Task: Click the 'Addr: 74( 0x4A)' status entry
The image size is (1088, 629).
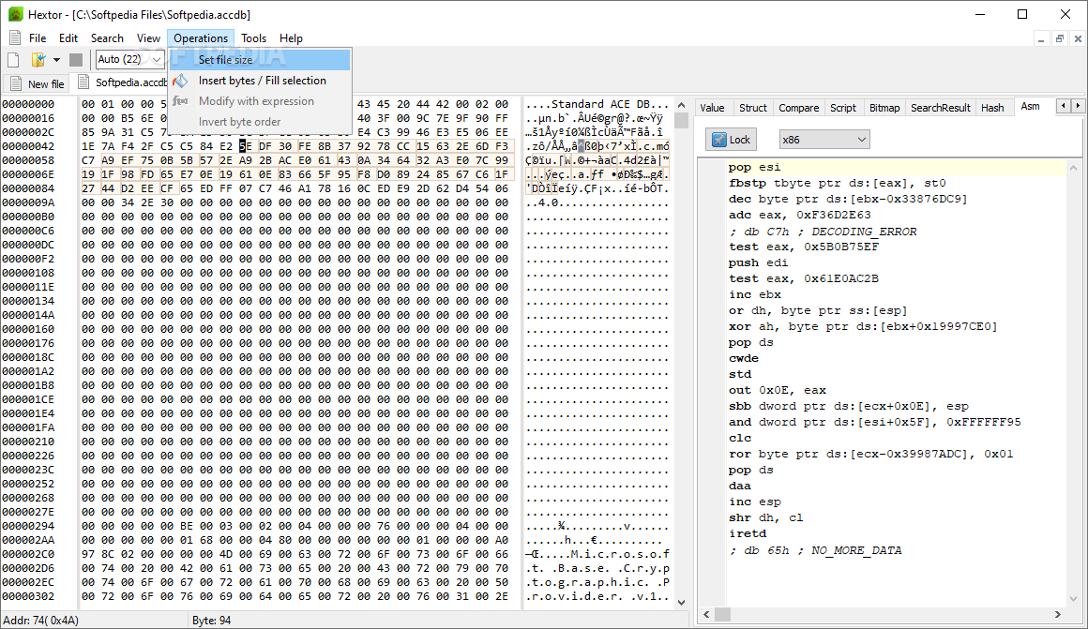Action: pos(41,621)
